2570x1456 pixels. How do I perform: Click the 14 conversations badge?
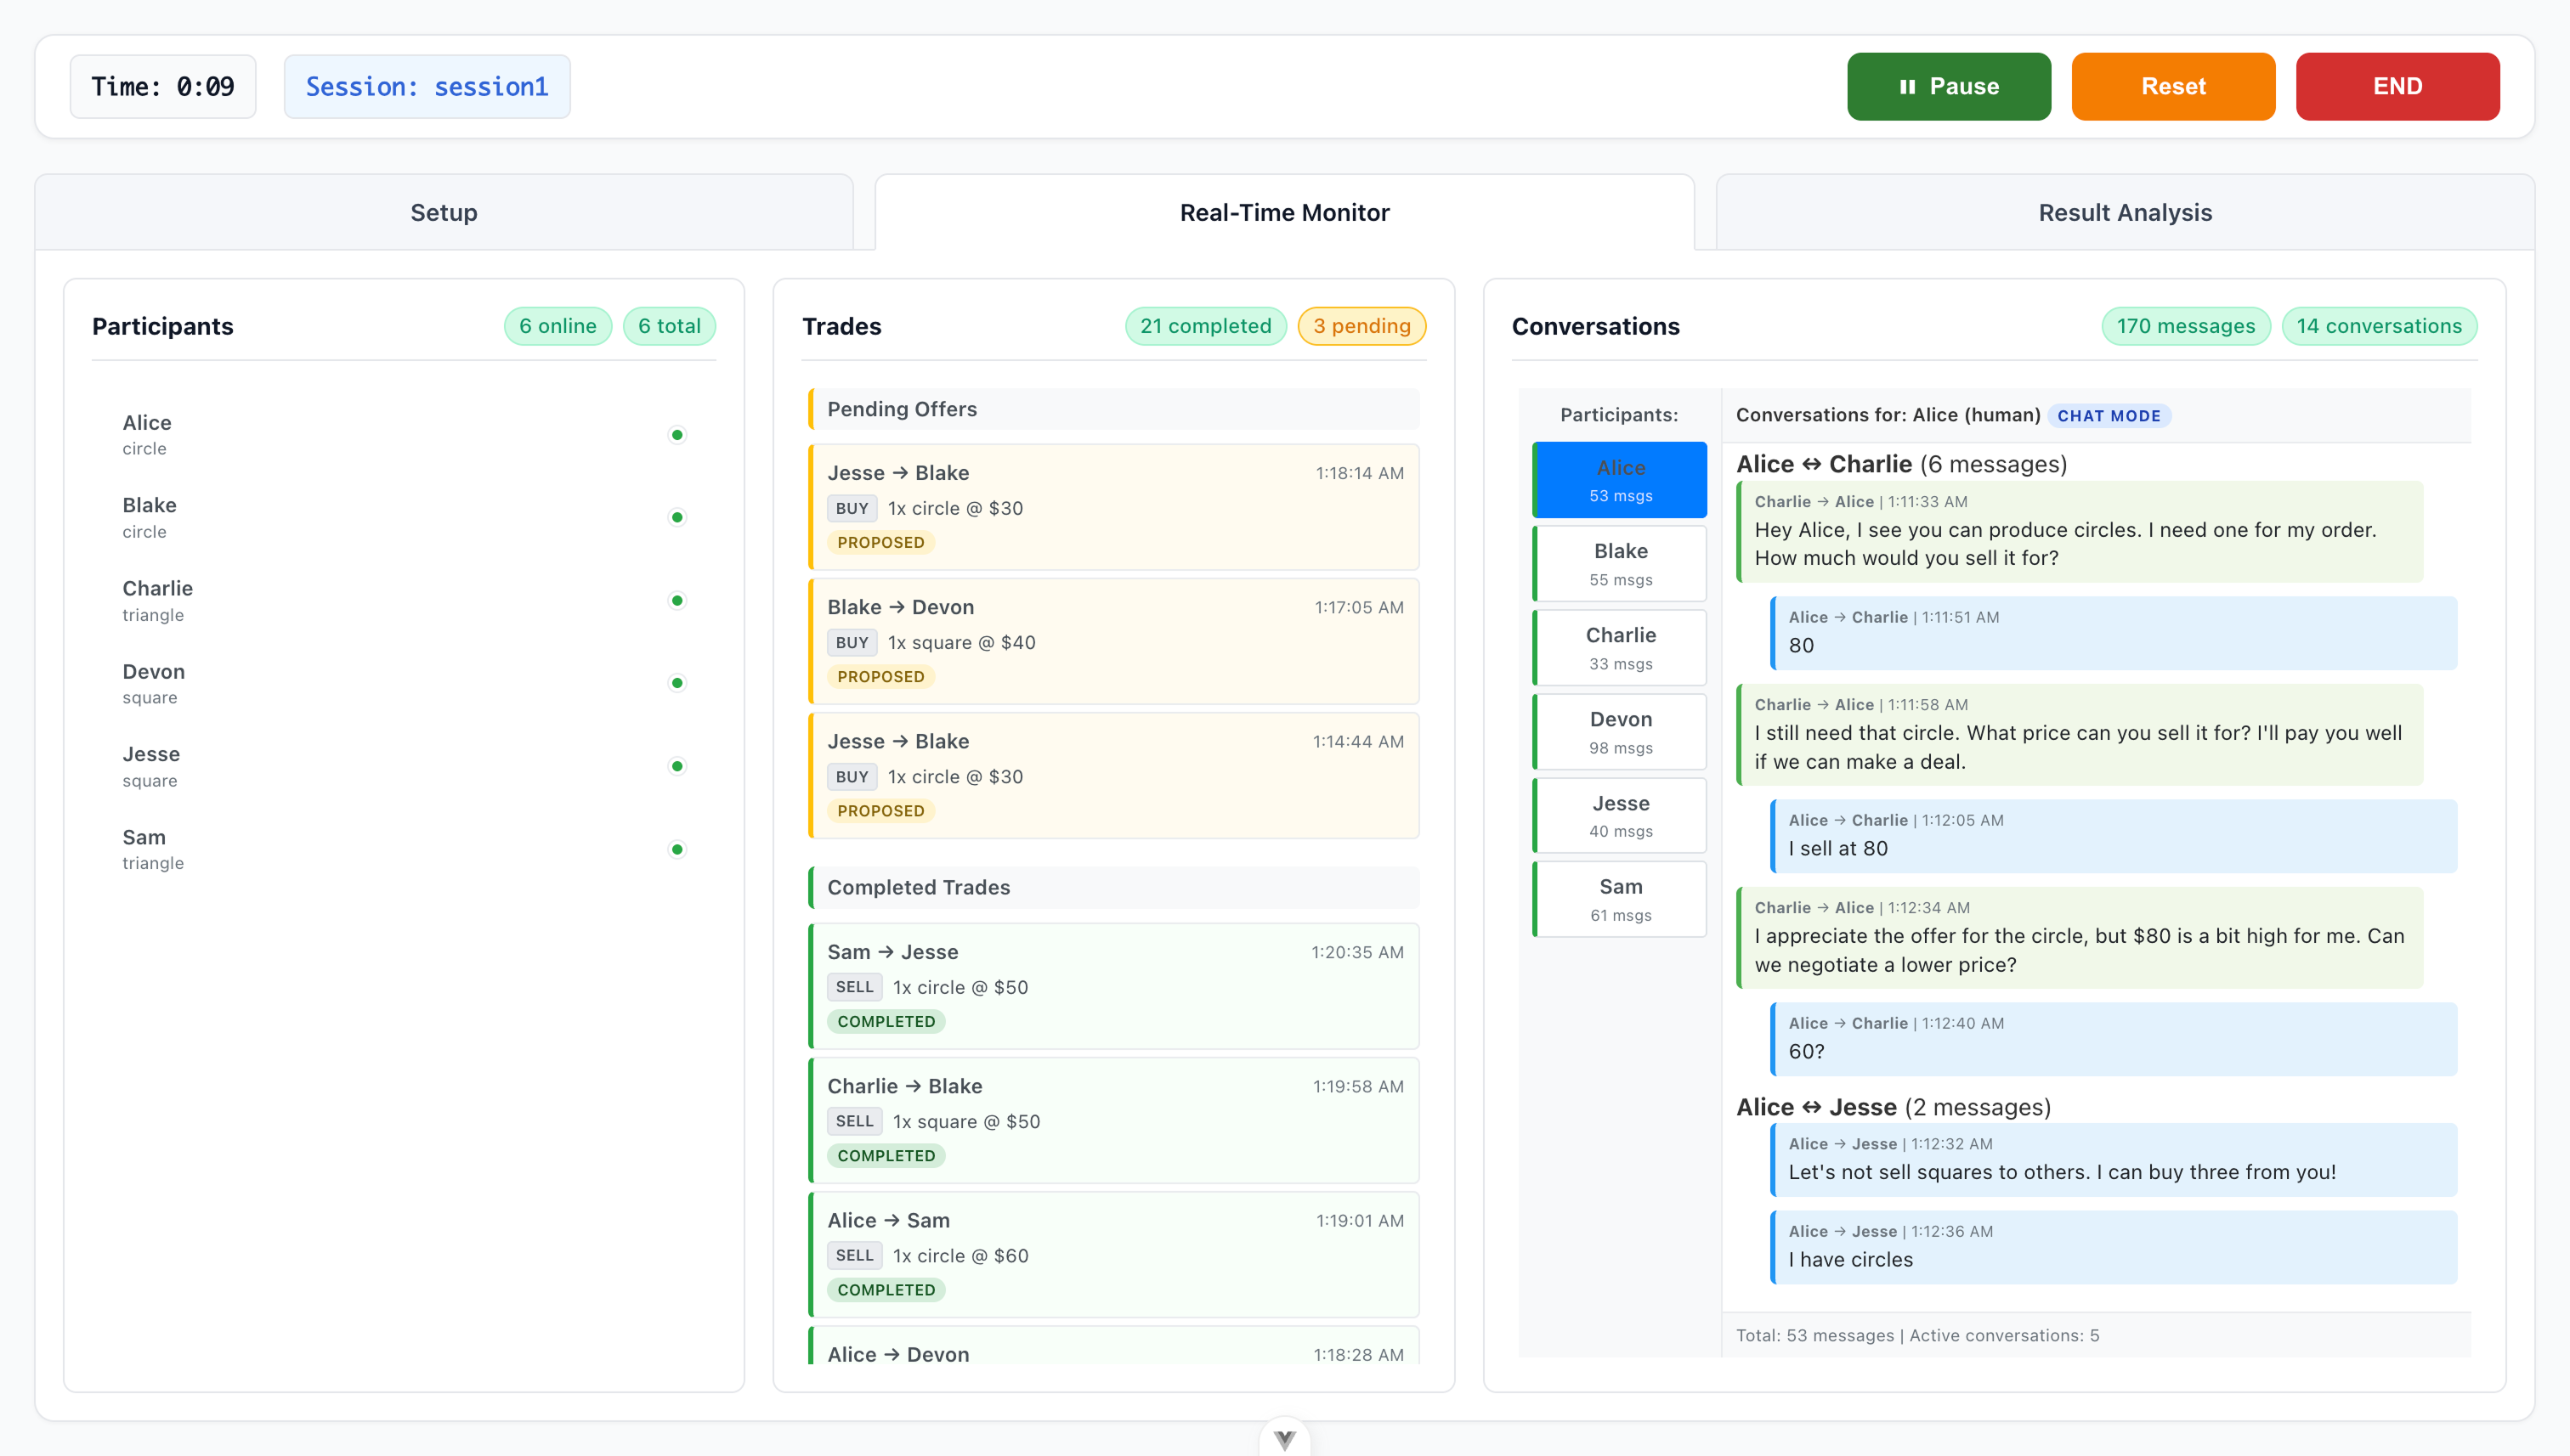(x=2378, y=326)
